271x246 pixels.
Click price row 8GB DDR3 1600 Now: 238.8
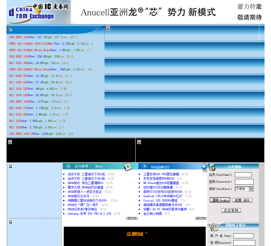(x=41, y=56)
